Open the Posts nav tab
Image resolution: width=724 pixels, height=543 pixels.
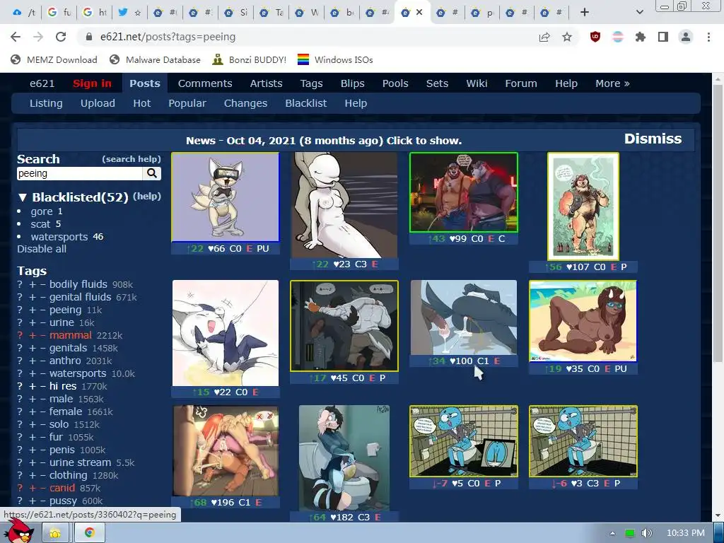tap(144, 83)
